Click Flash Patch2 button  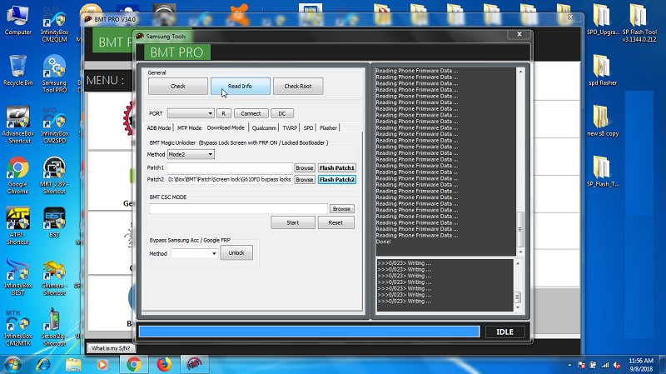337,180
